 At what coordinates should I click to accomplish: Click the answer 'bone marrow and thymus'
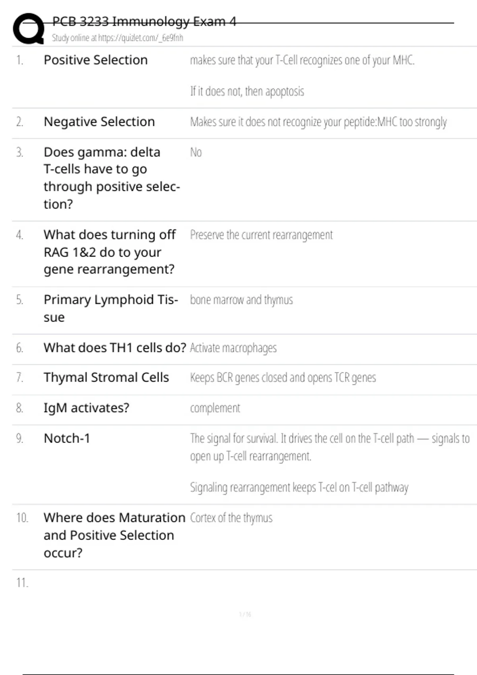[241, 300]
